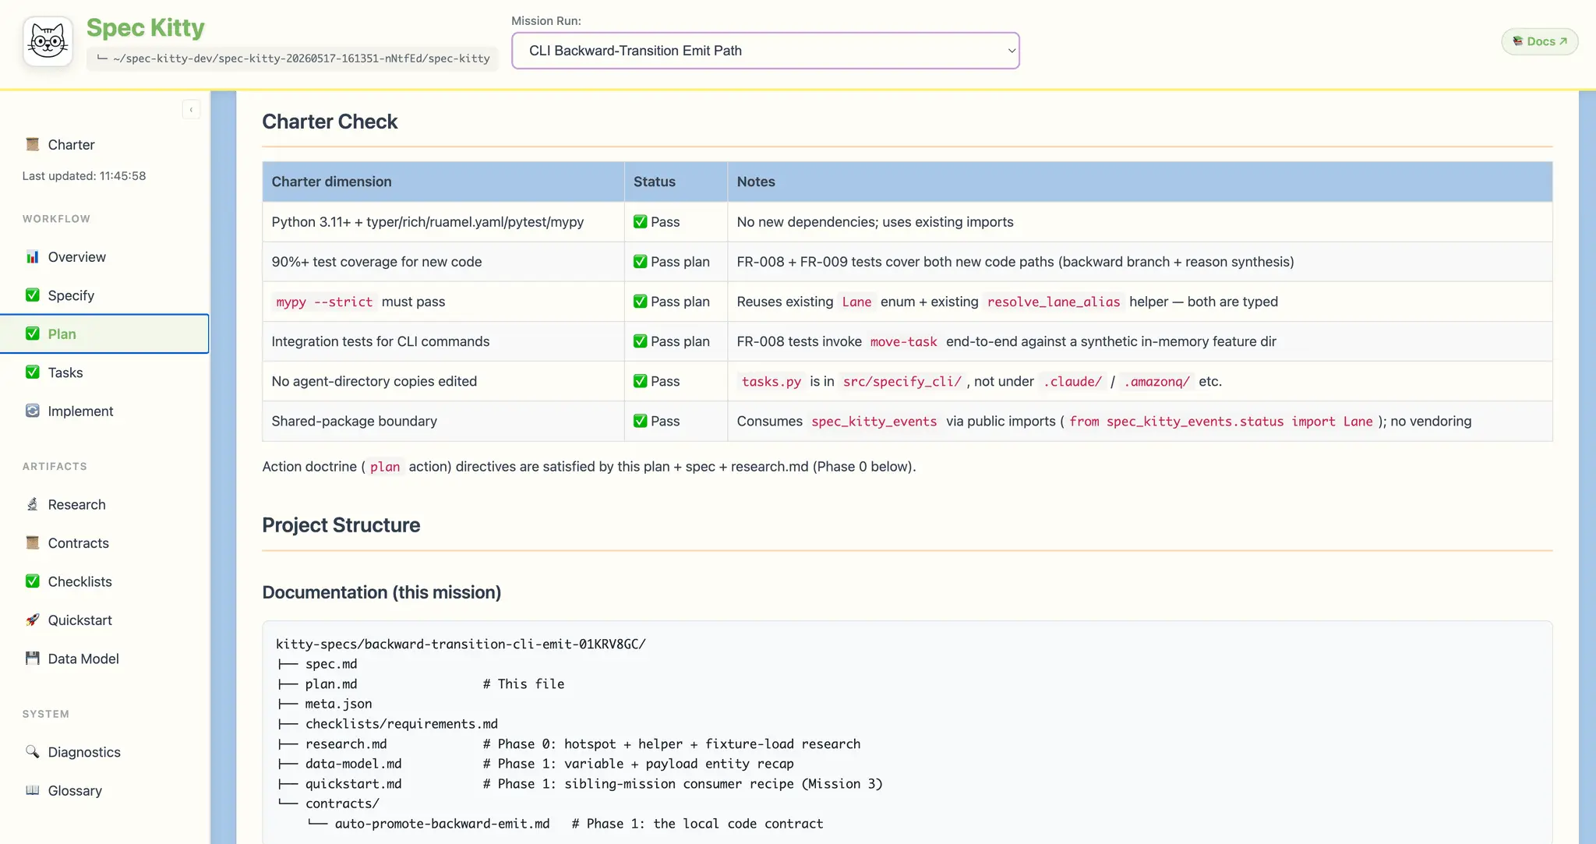Click the Shared-package boundary cell
Screen dimensions: 1596x844
tap(443, 421)
